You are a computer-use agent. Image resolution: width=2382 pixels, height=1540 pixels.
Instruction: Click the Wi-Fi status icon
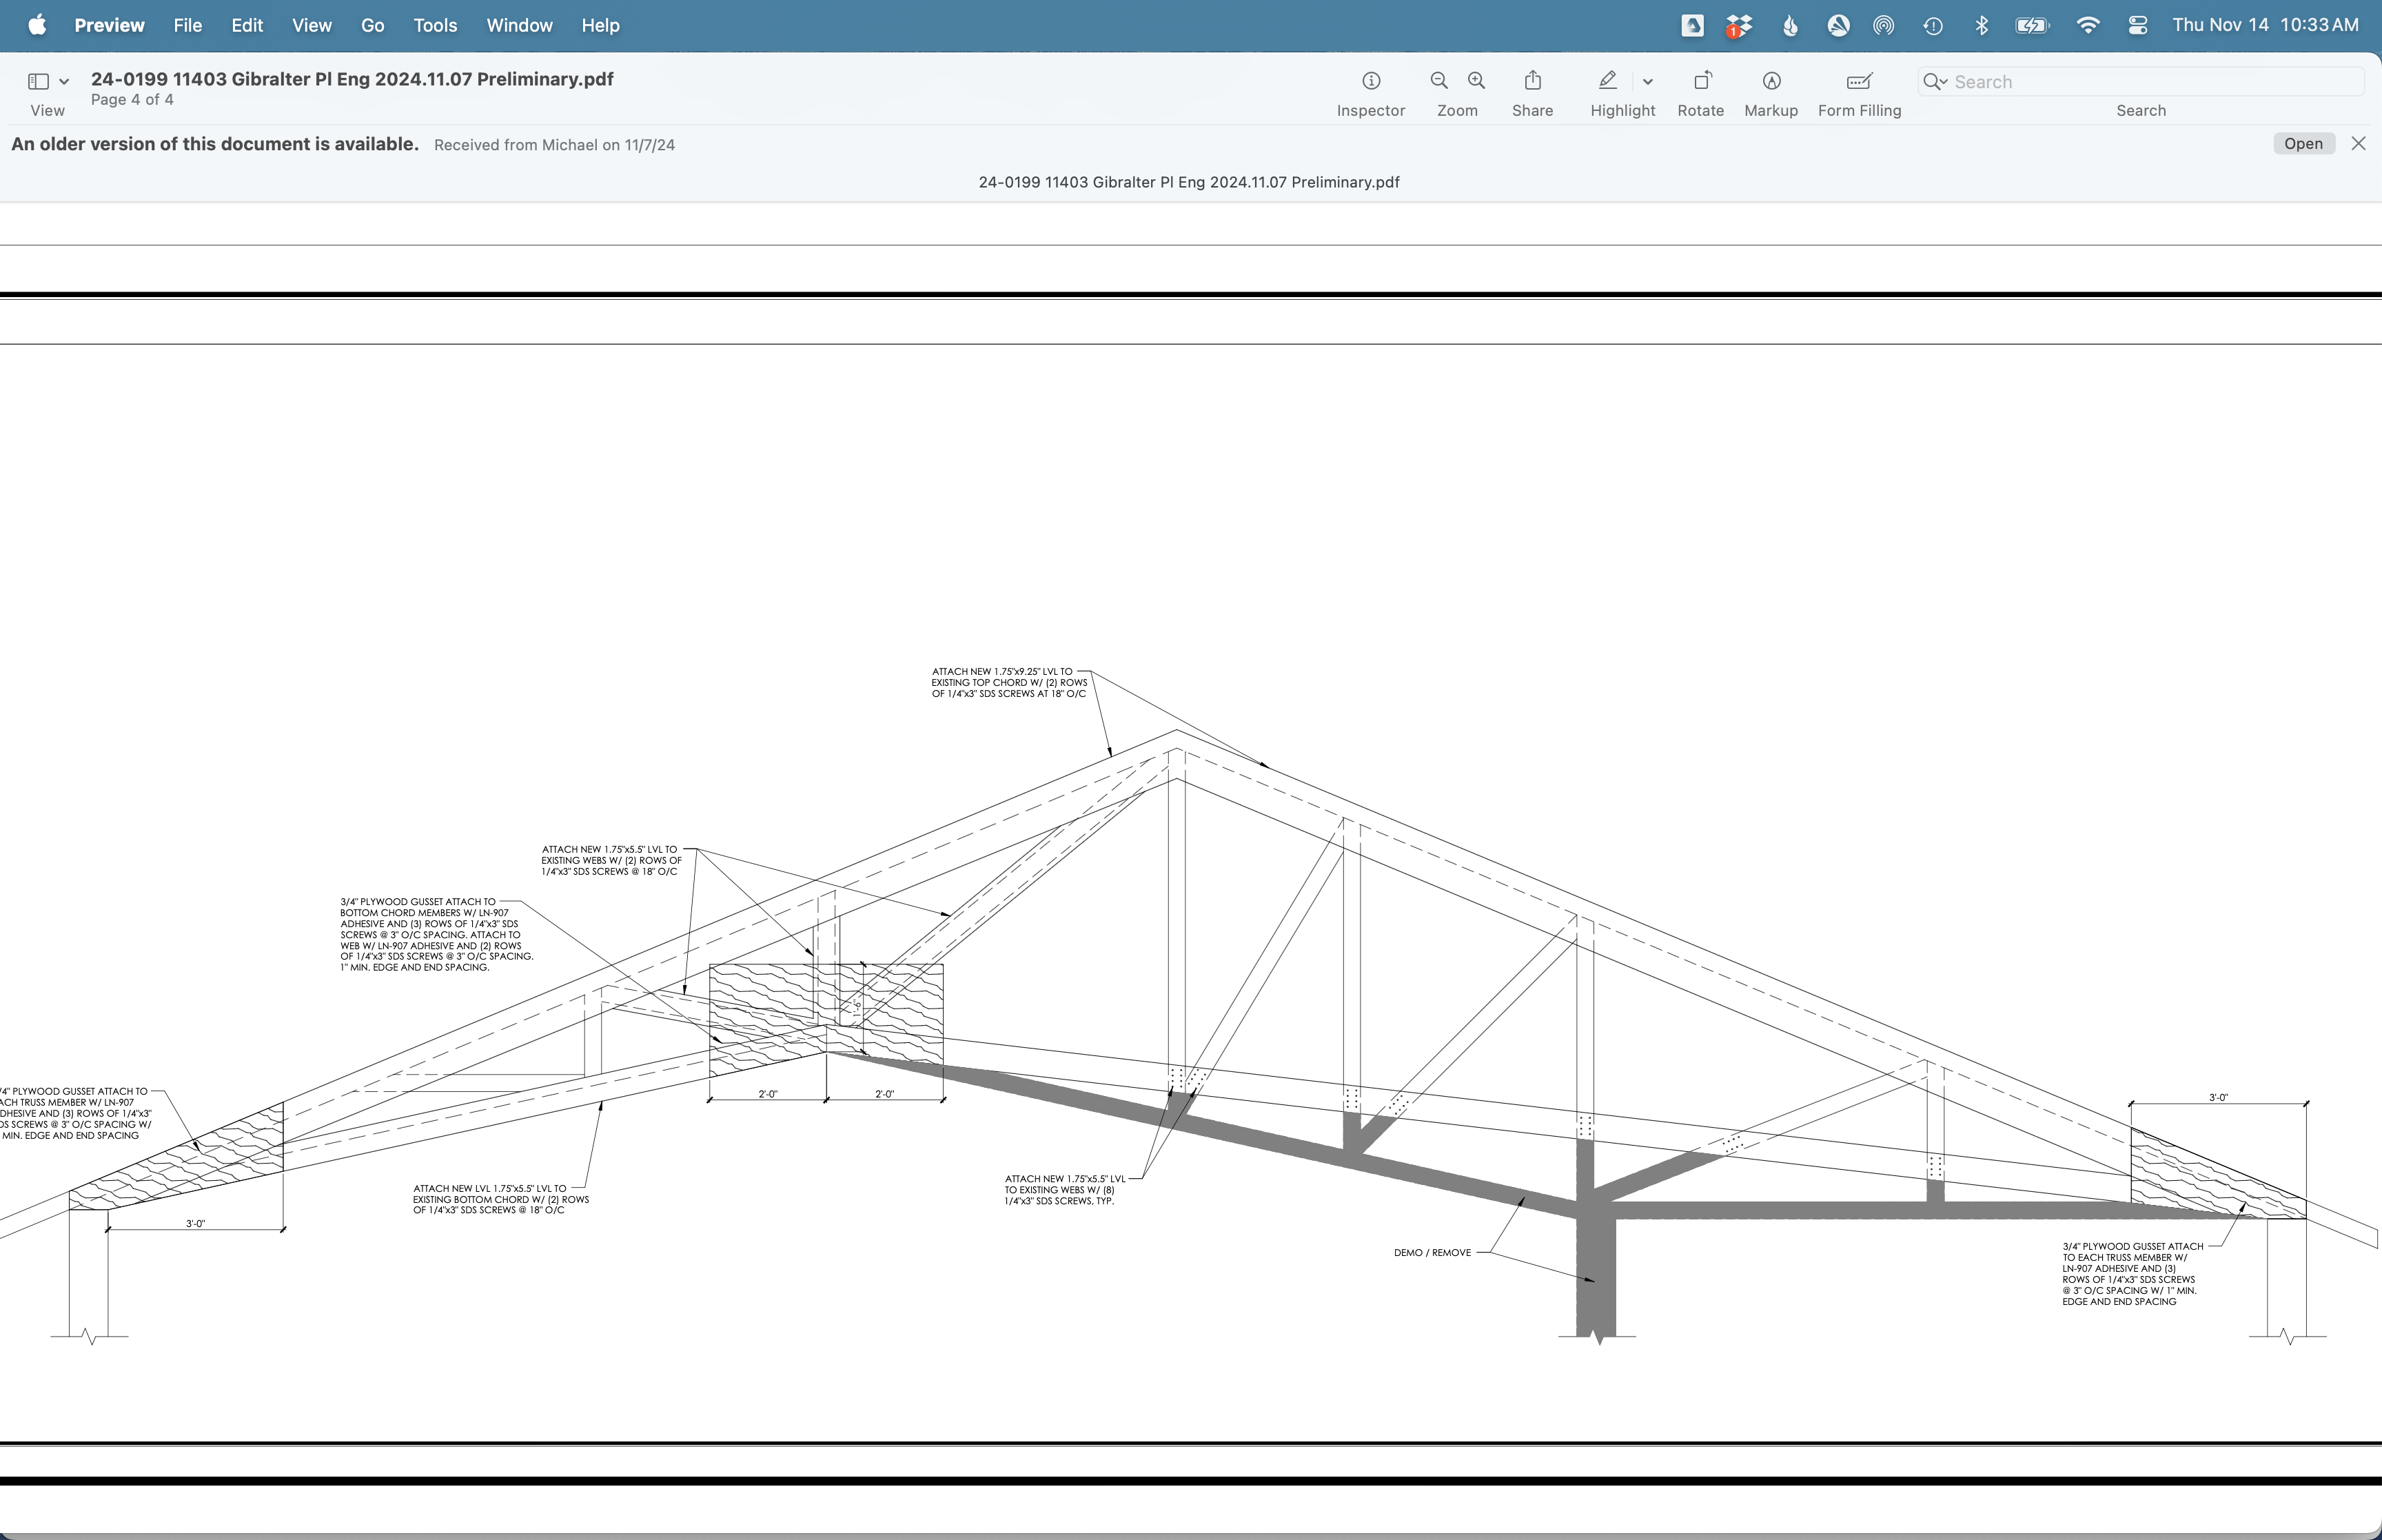(x=2087, y=26)
